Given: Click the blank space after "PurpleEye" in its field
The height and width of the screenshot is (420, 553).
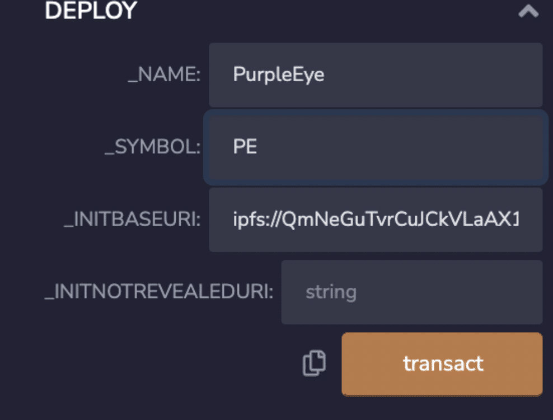Looking at the screenshot, I should (437, 75).
